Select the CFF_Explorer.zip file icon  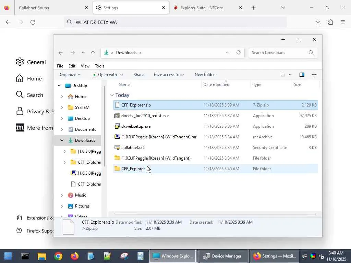click(117, 105)
